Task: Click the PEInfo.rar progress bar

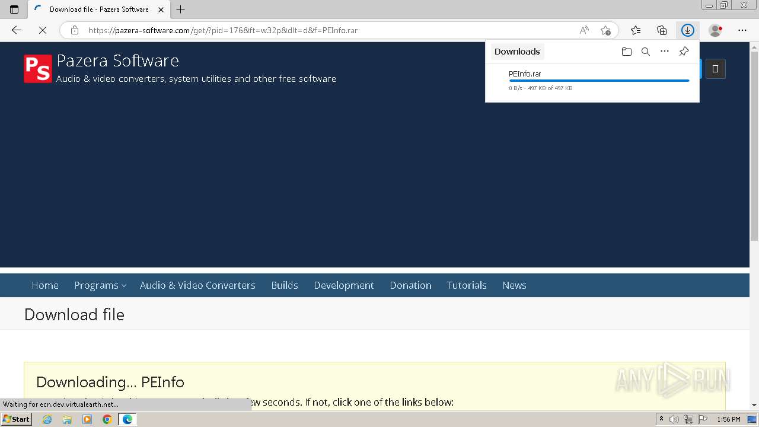Action: click(599, 81)
